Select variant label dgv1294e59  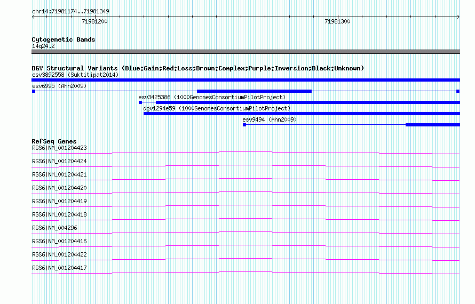point(217,108)
